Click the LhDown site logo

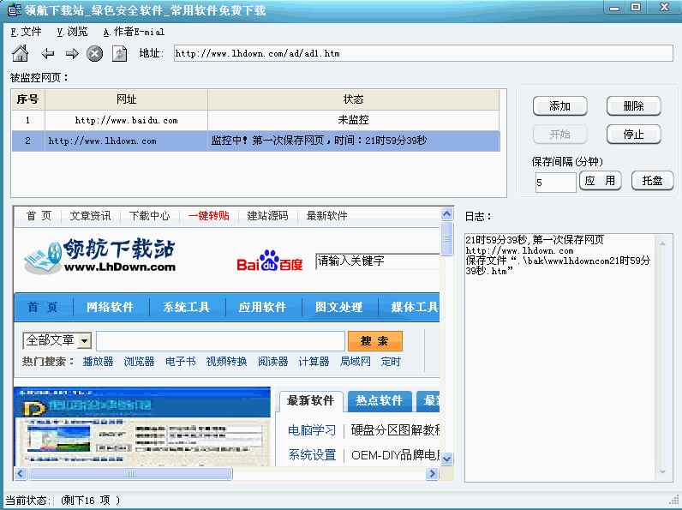(x=100, y=255)
